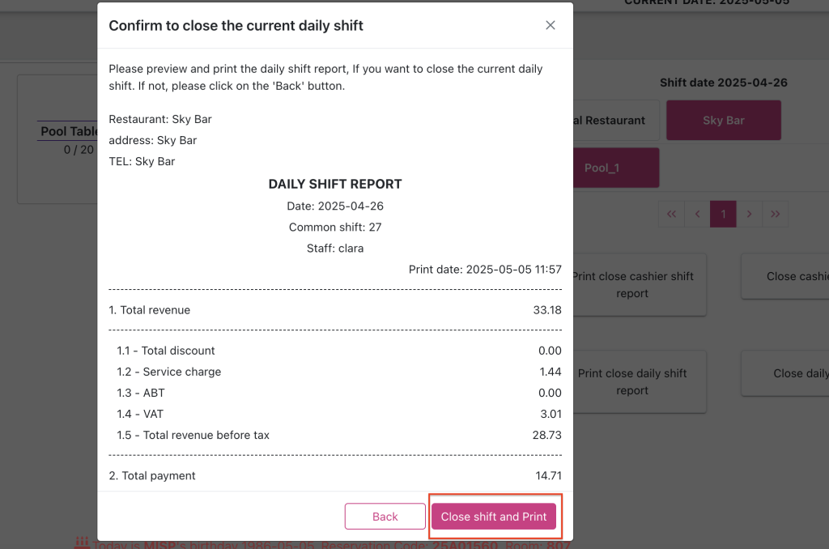Click the Shift date 2025-04-26 label

723,83
